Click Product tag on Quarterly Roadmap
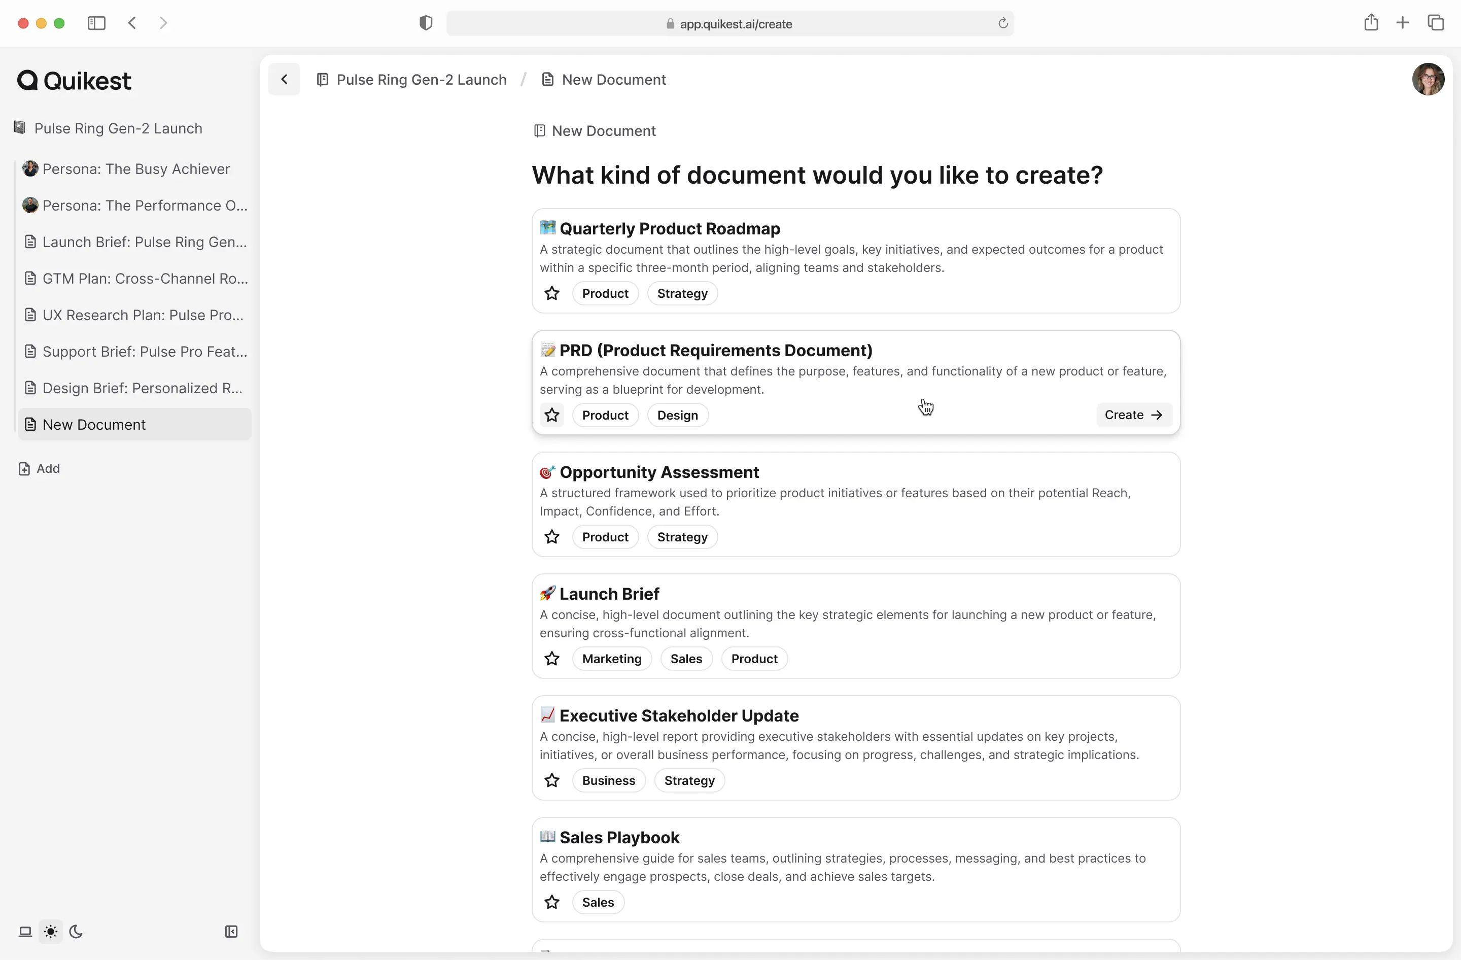This screenshot has height=960, width=1461. [605, 293]
